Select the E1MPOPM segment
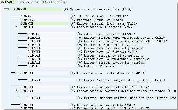This screenshot has height=110, width=178. (34, 48)
